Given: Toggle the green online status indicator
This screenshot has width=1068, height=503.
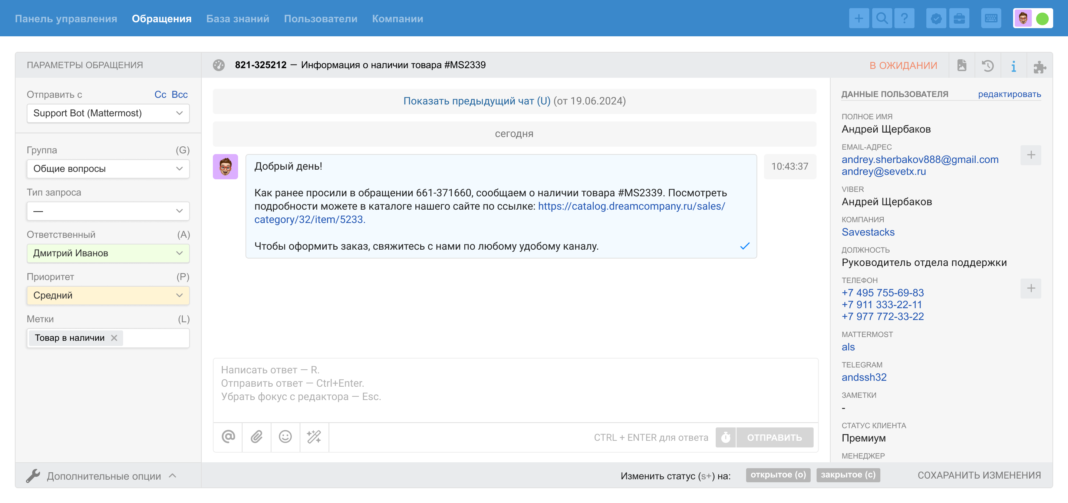Looking at the screenshot, I should click(1042, 19).
